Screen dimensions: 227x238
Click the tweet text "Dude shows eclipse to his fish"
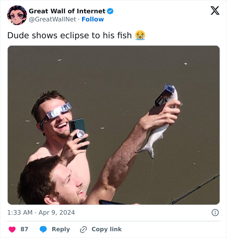[70, 35]
